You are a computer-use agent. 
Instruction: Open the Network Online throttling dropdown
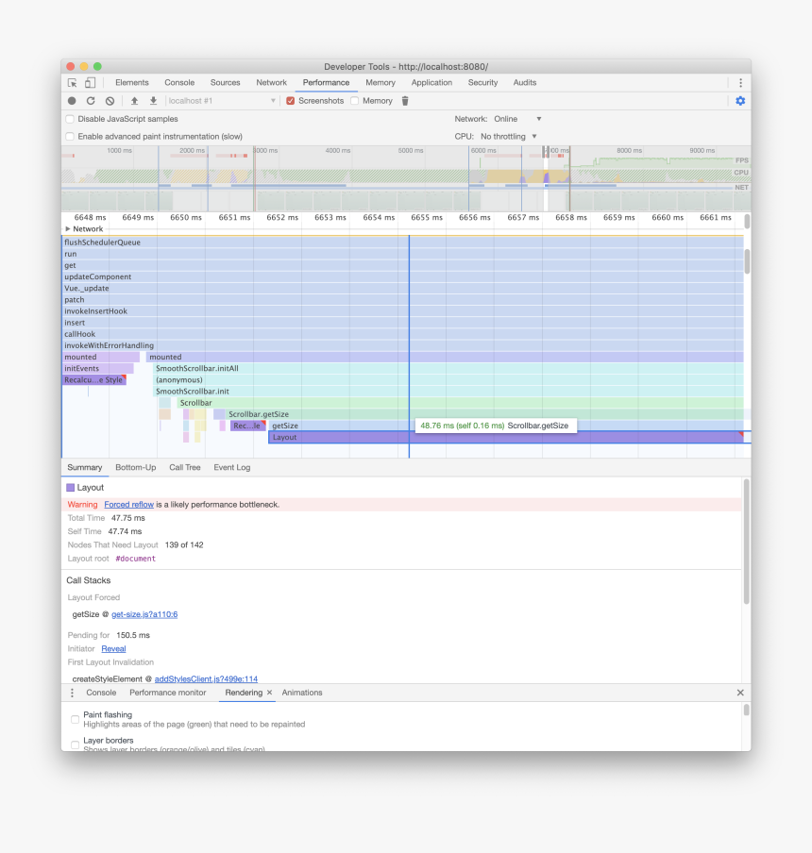517,119
